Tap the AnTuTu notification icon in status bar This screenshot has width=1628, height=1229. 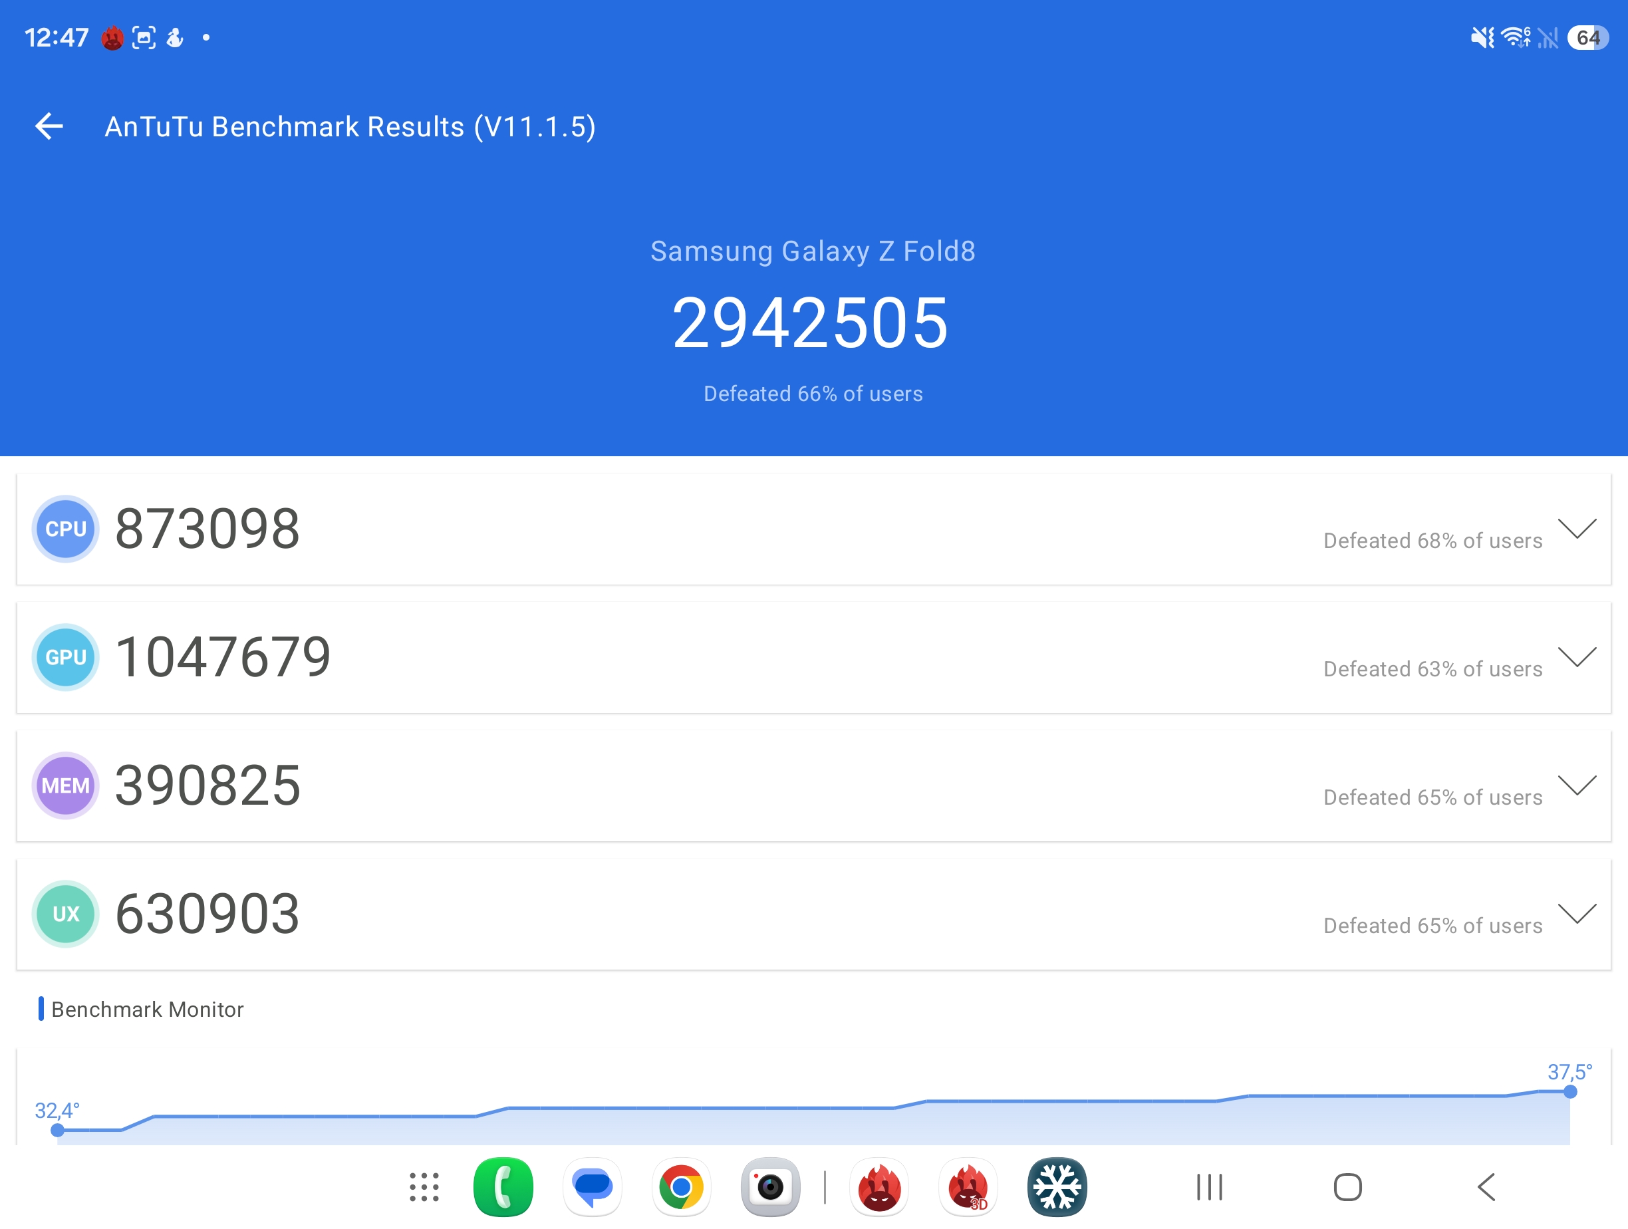tap(112, 37)
